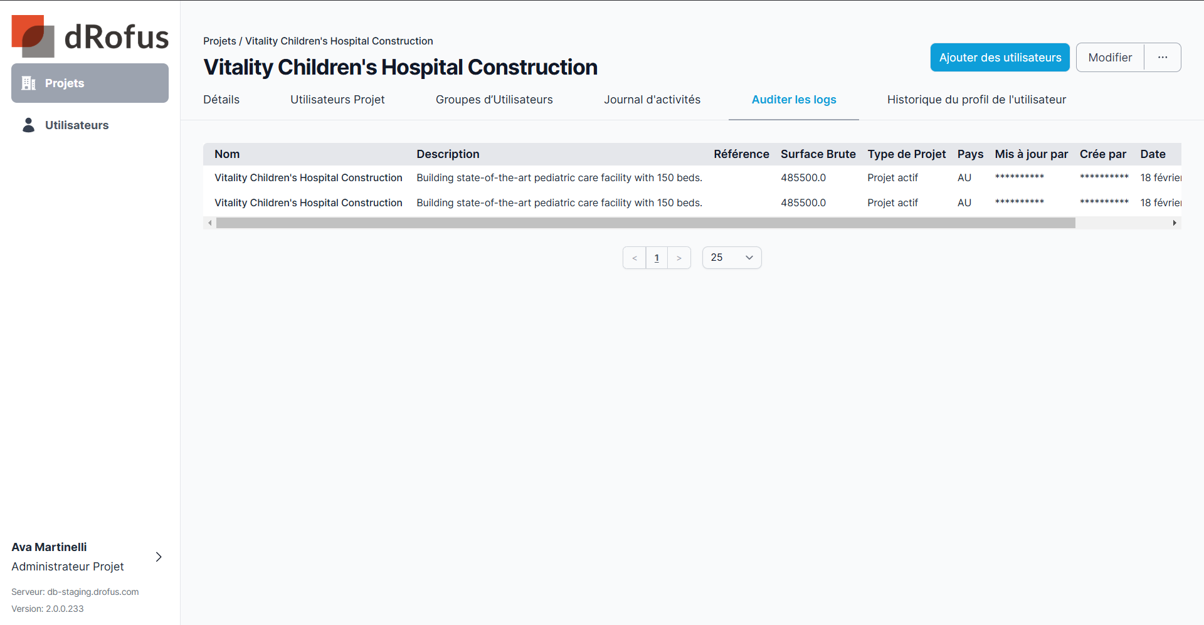This screenshot has width=1204, height=625.
Task: Click the Projets breadcrumb link
Action: (219, 41)
